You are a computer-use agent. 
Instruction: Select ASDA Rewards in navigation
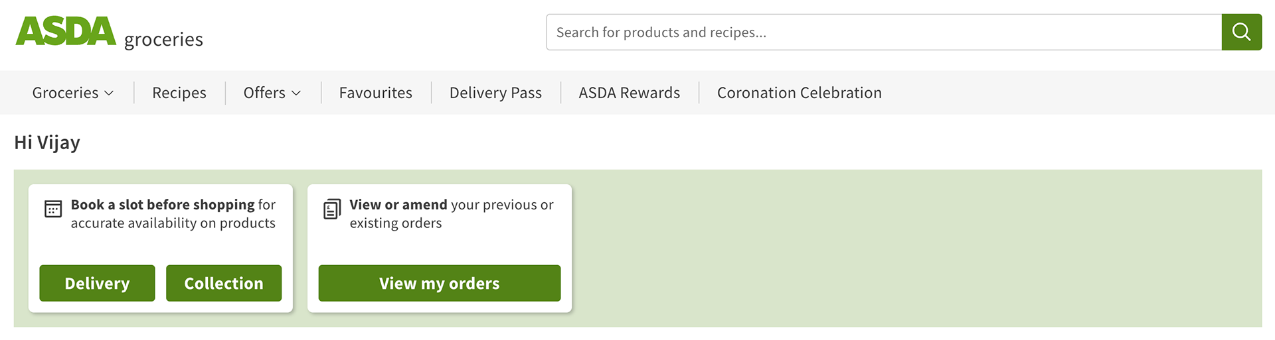629,93
